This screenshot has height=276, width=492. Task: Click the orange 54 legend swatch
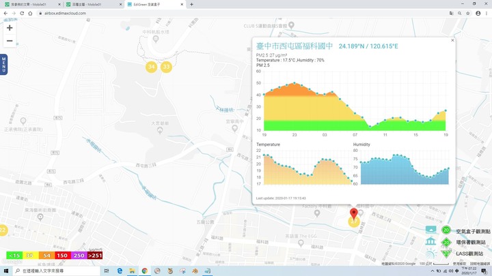point(46,256)
